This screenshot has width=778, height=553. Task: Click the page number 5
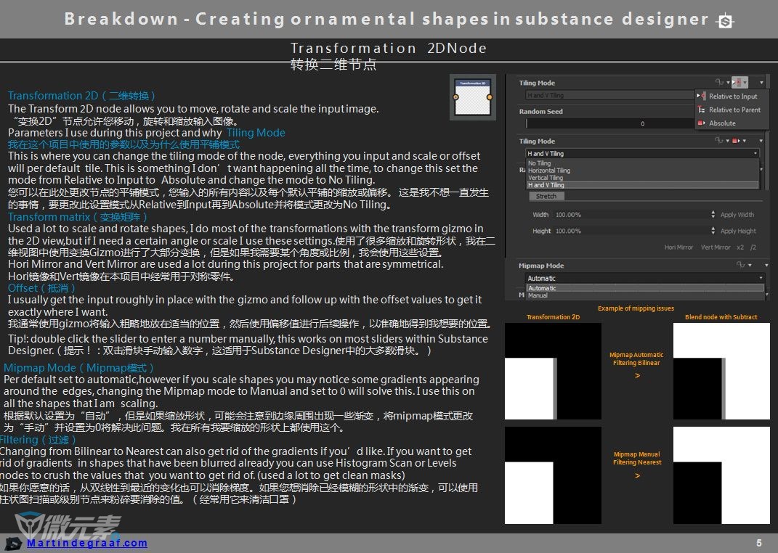758,543
